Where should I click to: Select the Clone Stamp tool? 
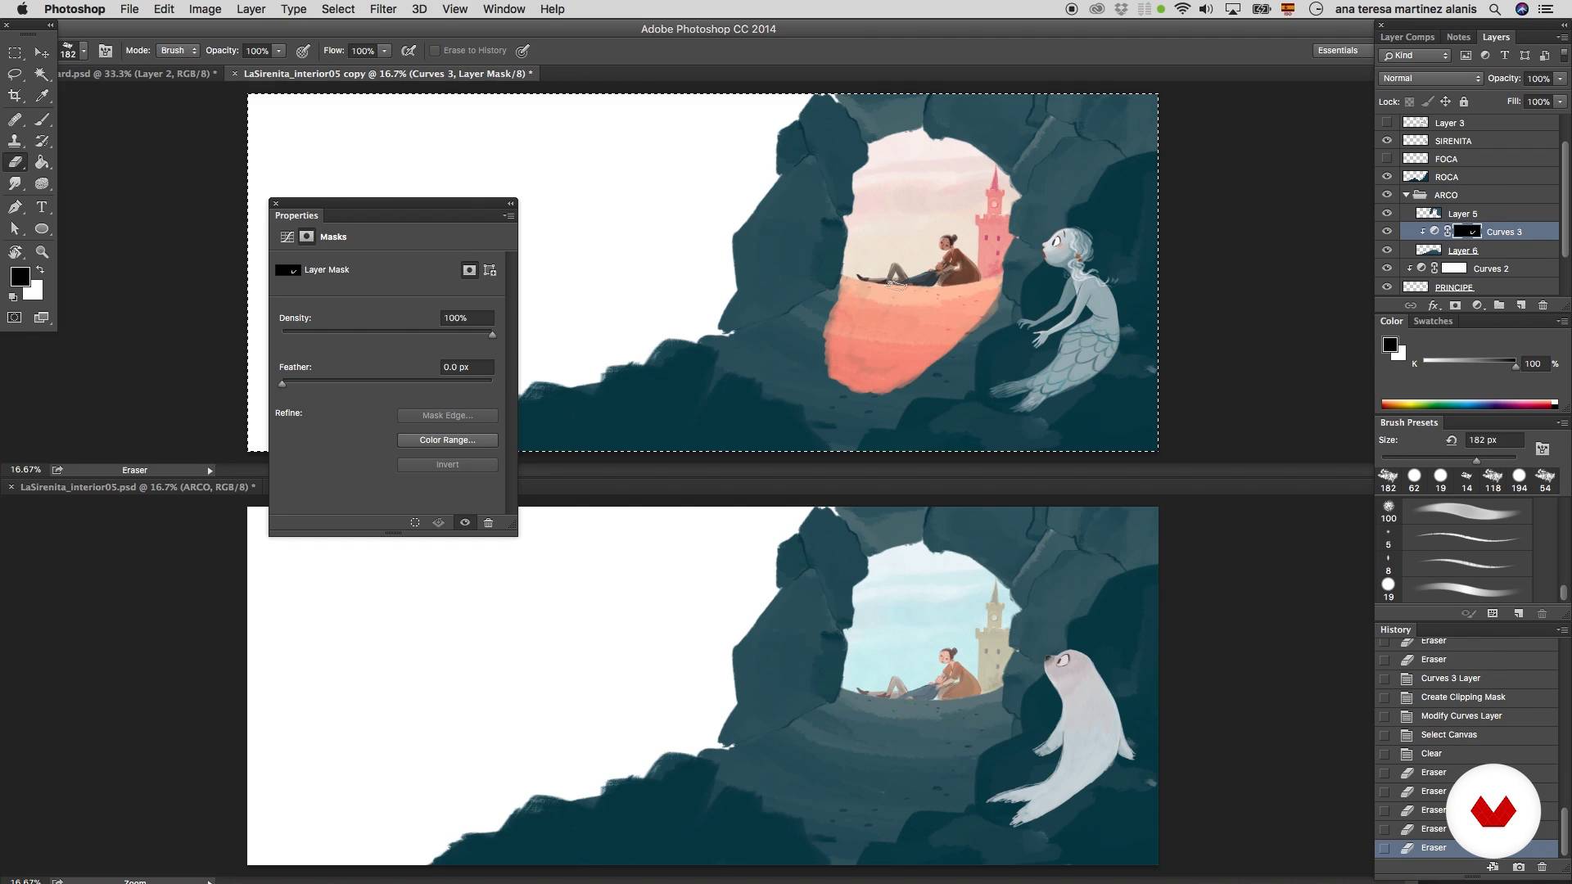15,141
